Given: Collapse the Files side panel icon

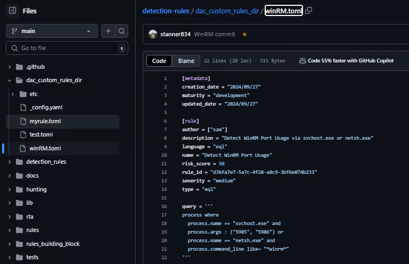Looking at the screenshot, I should tap(13, 11).
